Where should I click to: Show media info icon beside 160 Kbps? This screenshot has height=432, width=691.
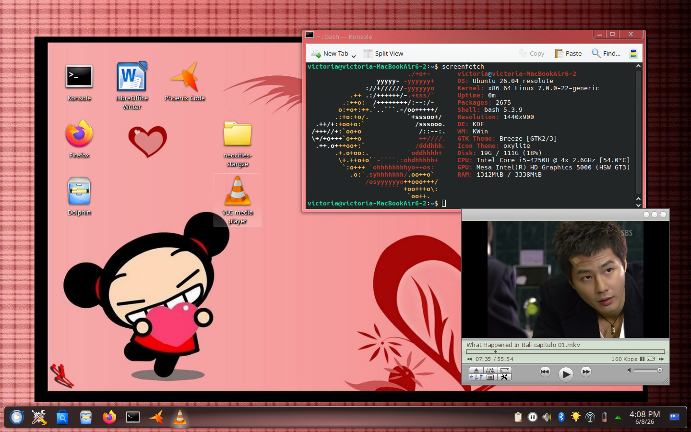(642, 359)
